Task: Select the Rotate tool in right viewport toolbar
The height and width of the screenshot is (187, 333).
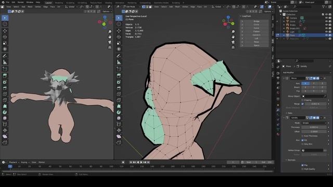Action: 119,37
